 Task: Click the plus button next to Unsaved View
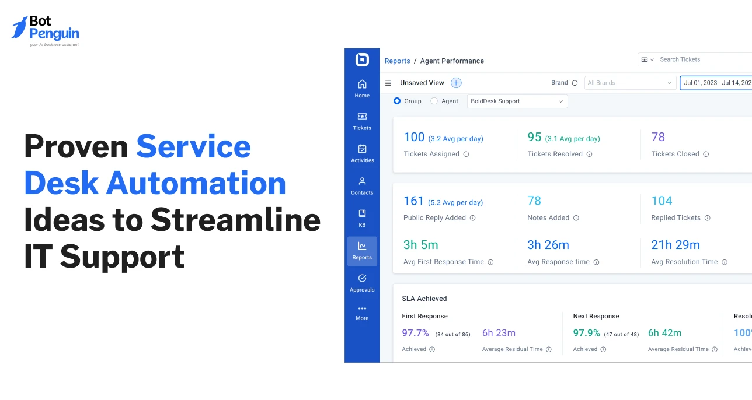point(455,82)
